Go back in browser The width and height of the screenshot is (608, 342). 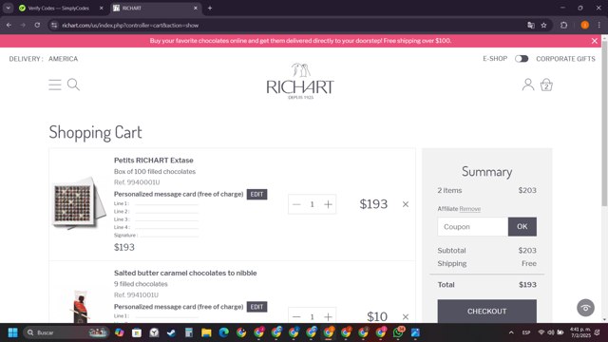click(x=9, y=26)
